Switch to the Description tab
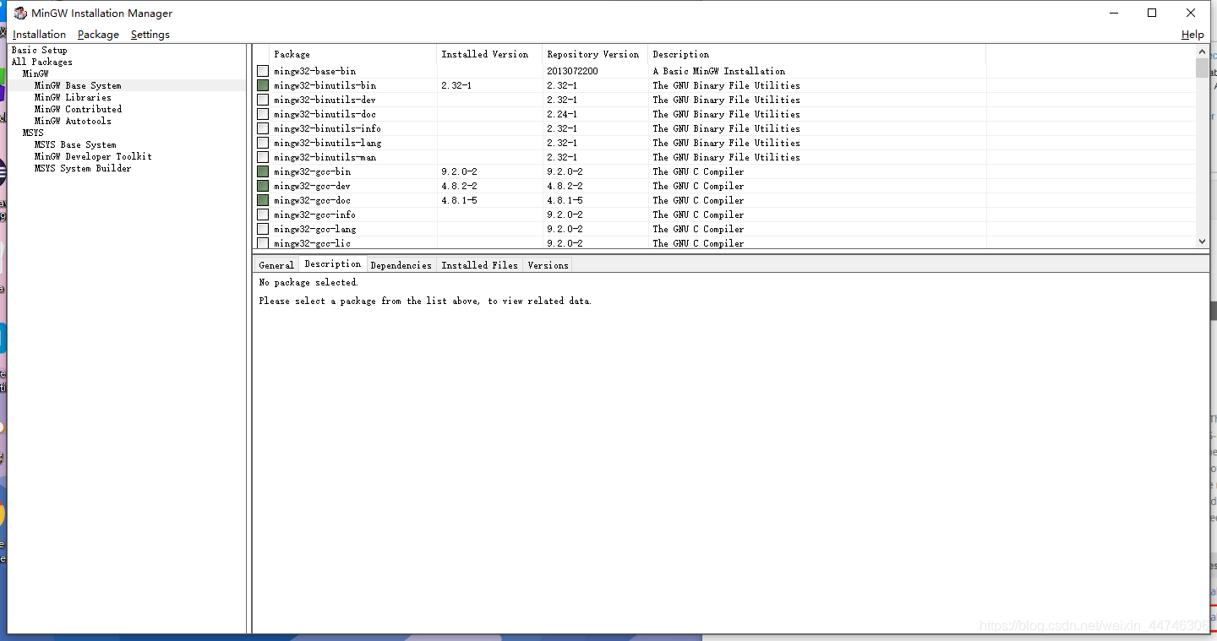1217x641 pixels. (333, 264)
